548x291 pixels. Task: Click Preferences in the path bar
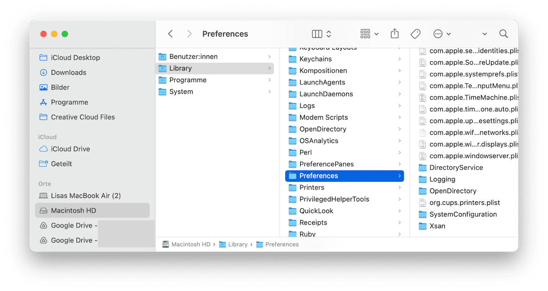(278, 245)
